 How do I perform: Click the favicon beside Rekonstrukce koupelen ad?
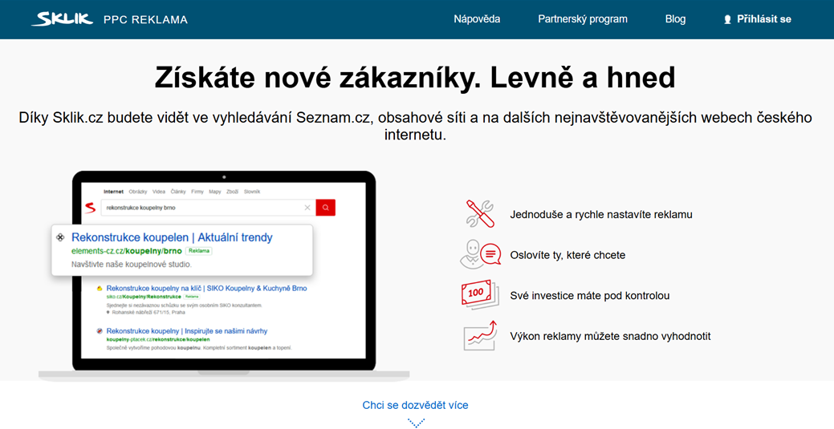[x=61, y=237]
